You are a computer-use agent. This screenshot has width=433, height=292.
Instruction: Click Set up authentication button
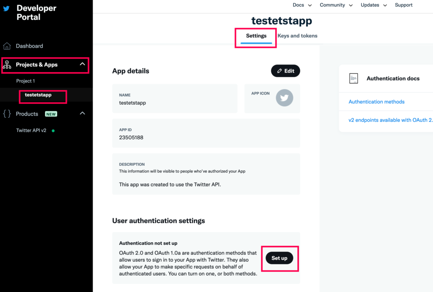(279, 258)
